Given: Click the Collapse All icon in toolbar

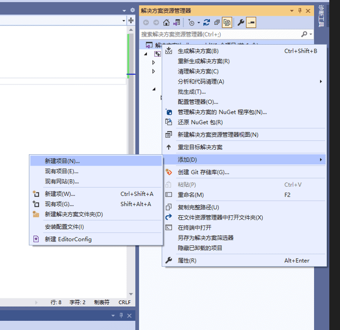Looking at the screenshot, I should point(217,22).
